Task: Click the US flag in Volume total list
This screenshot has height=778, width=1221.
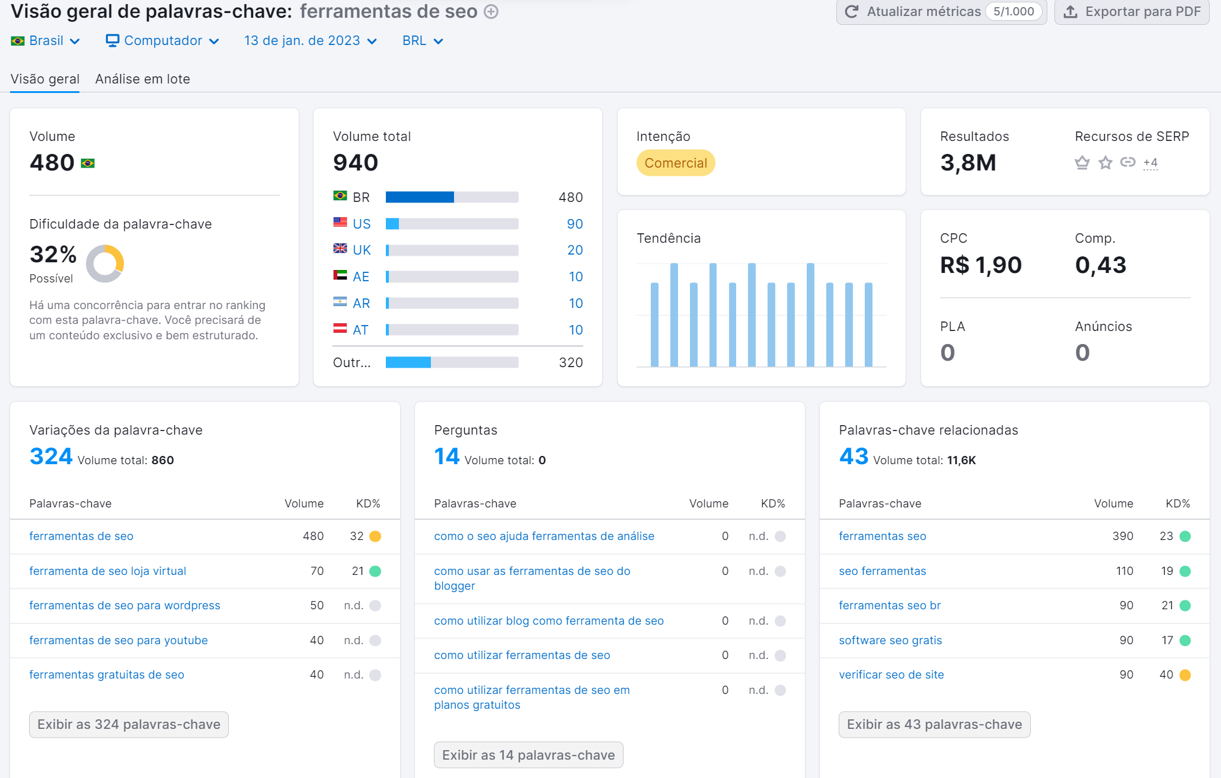Action: [x=339, y=223]
